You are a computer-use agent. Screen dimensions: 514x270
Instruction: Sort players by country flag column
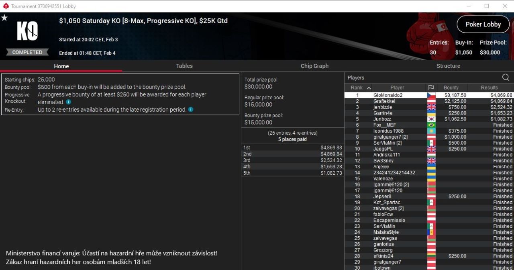pyautogui.click(x=431, y=88)
